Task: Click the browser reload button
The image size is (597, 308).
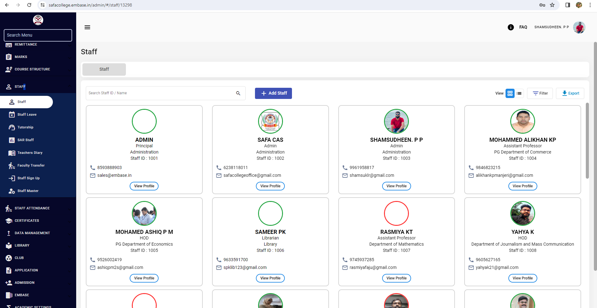Action: (29, 5)
